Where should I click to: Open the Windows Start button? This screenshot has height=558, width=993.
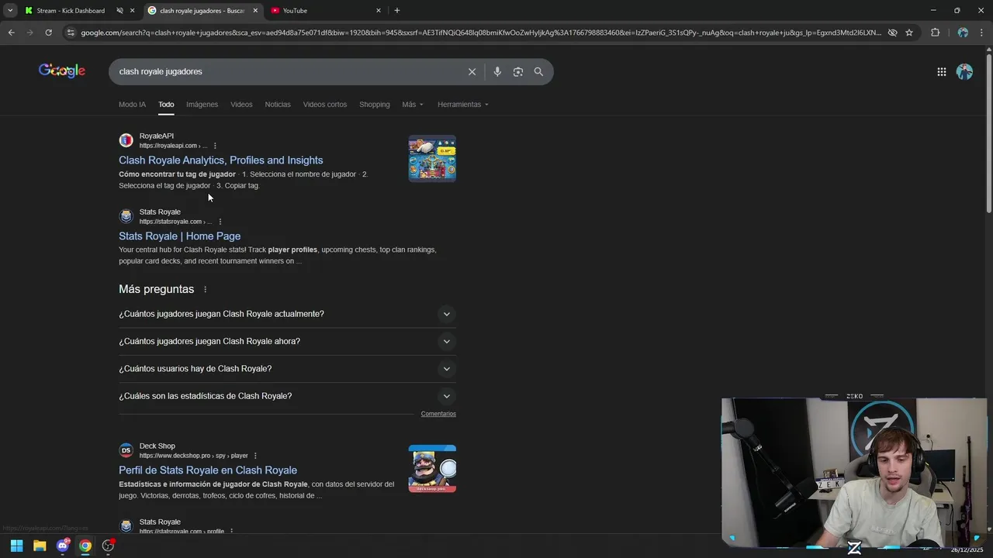[16, 546]
